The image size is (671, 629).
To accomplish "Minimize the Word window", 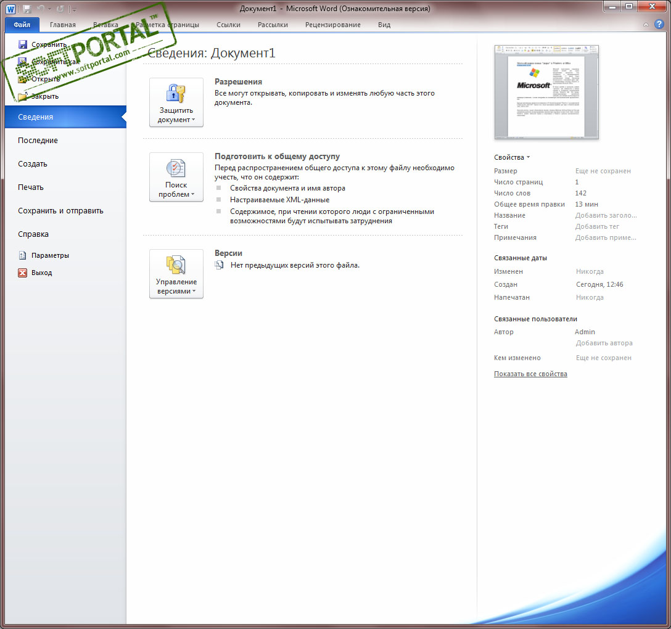I will click(x=612, y=6).
